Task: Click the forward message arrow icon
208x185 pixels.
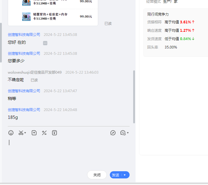Action: 113,133
